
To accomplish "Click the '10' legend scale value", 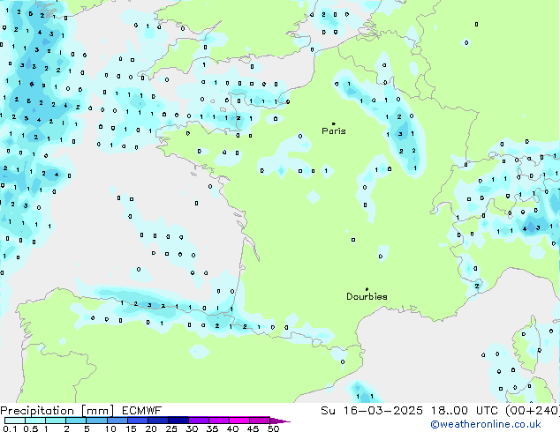I will point(110,428).
